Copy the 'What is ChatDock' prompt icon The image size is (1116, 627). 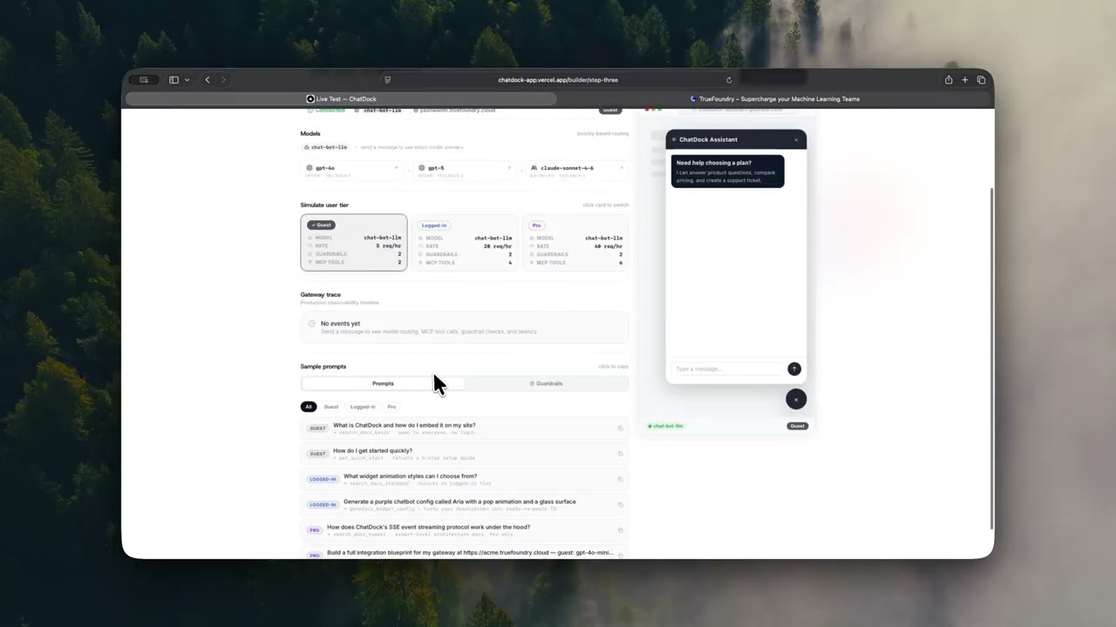(621, 428)
